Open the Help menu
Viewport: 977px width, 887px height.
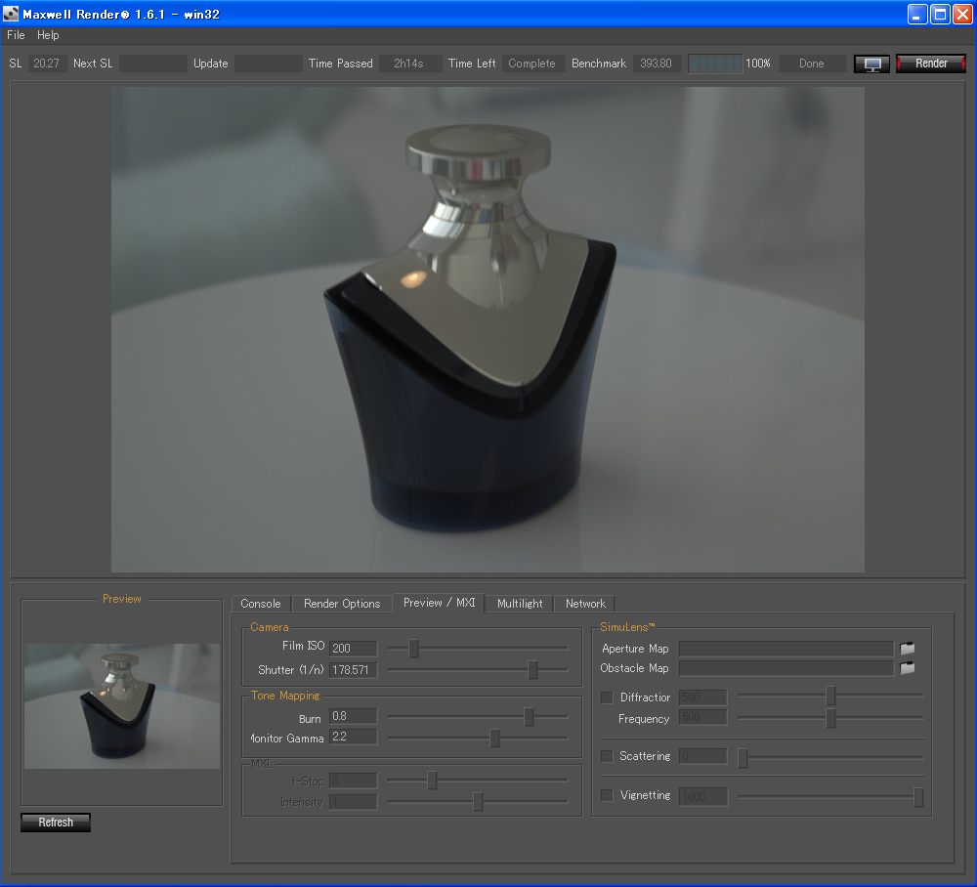48,35
